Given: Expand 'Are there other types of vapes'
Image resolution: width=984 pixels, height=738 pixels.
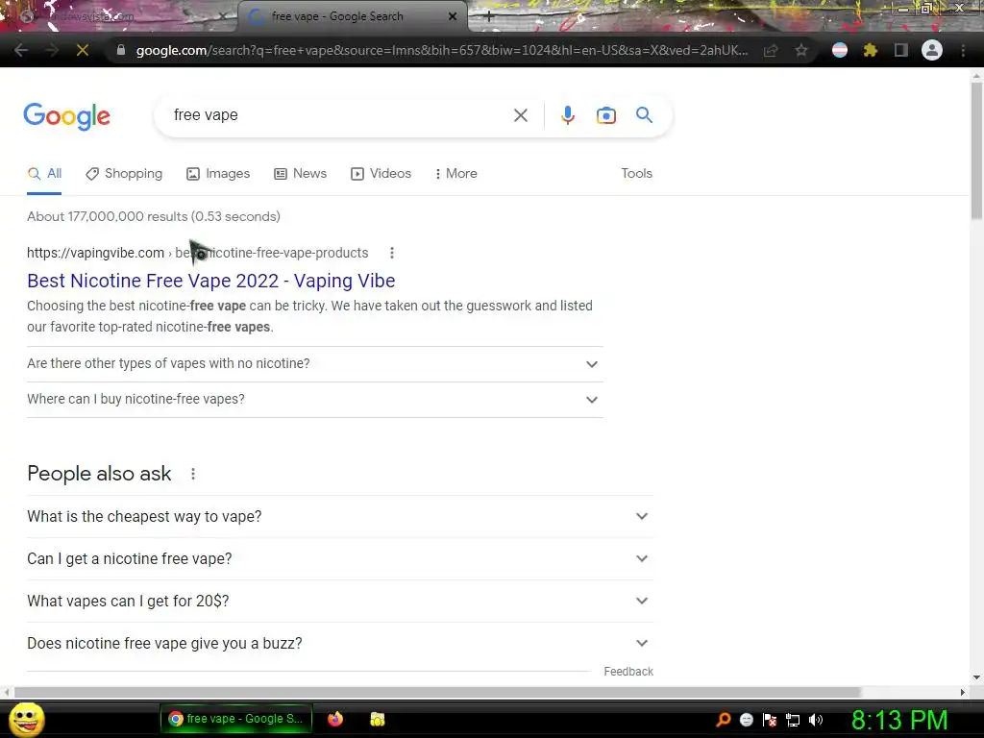Looking at the screenshot, I should (x=314, y=364).
